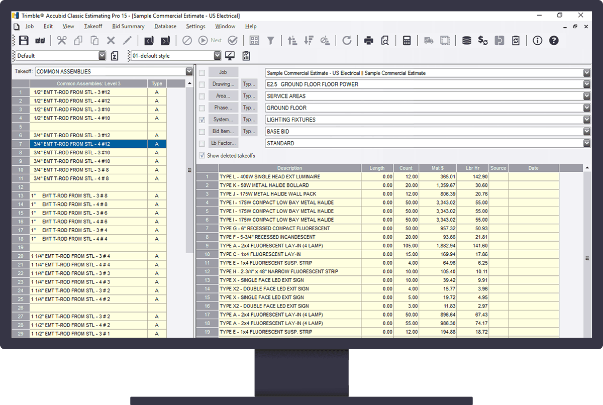The image size is (603, 405).
Task: Open the COMMON ASSEMBLIES takeoff dropdown
Action: point(188,71)
